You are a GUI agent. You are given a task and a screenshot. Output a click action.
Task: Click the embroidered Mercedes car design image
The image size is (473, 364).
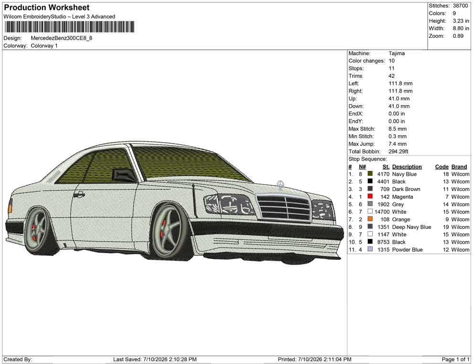coord(174,203)
